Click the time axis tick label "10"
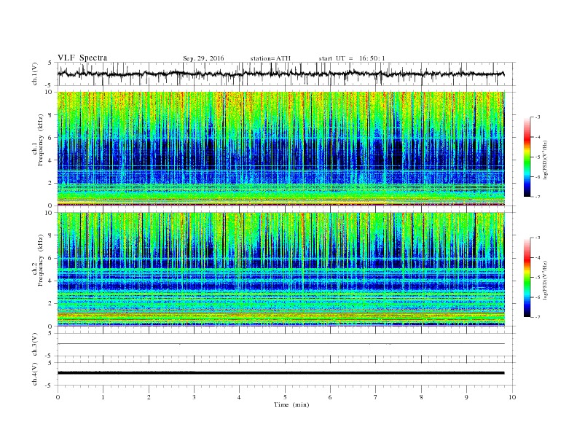The width and height of the screenshot is (577, 446). pyautogui.click(x=512, y=397)
